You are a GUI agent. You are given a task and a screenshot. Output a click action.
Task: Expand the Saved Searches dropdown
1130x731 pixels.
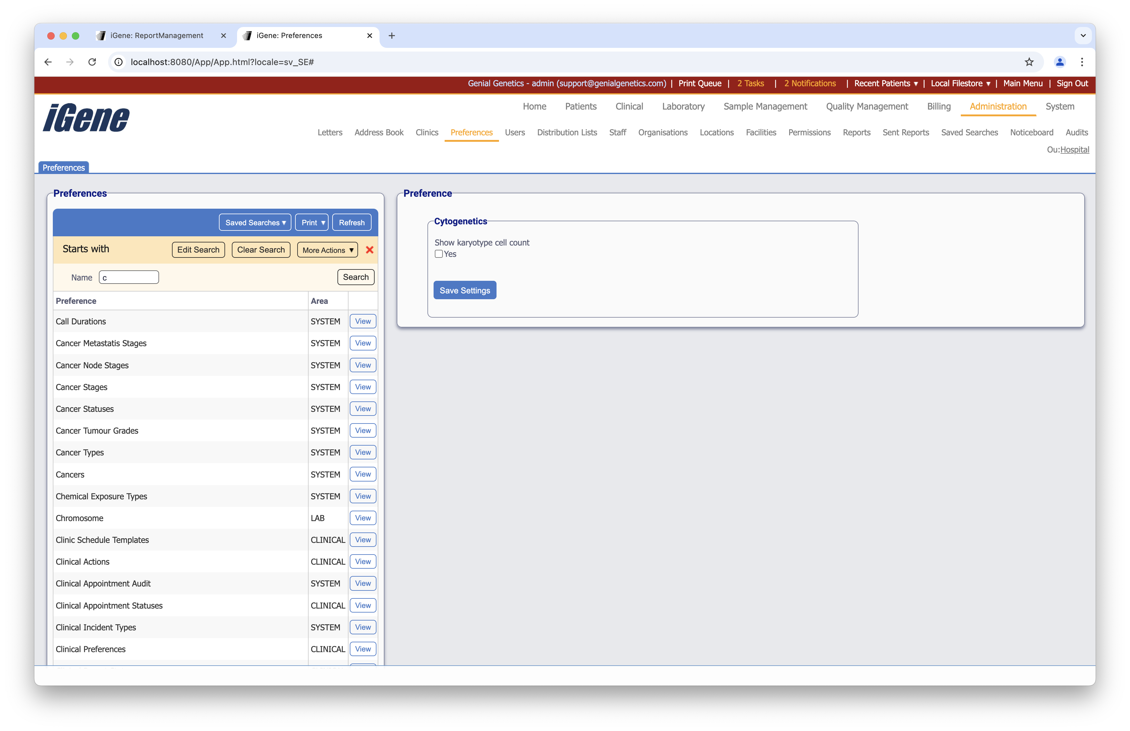click(255, 222)
